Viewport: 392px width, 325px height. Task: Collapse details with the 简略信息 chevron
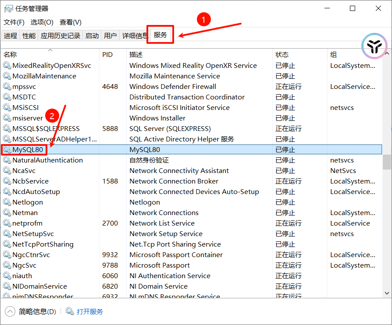click(10, 311)
